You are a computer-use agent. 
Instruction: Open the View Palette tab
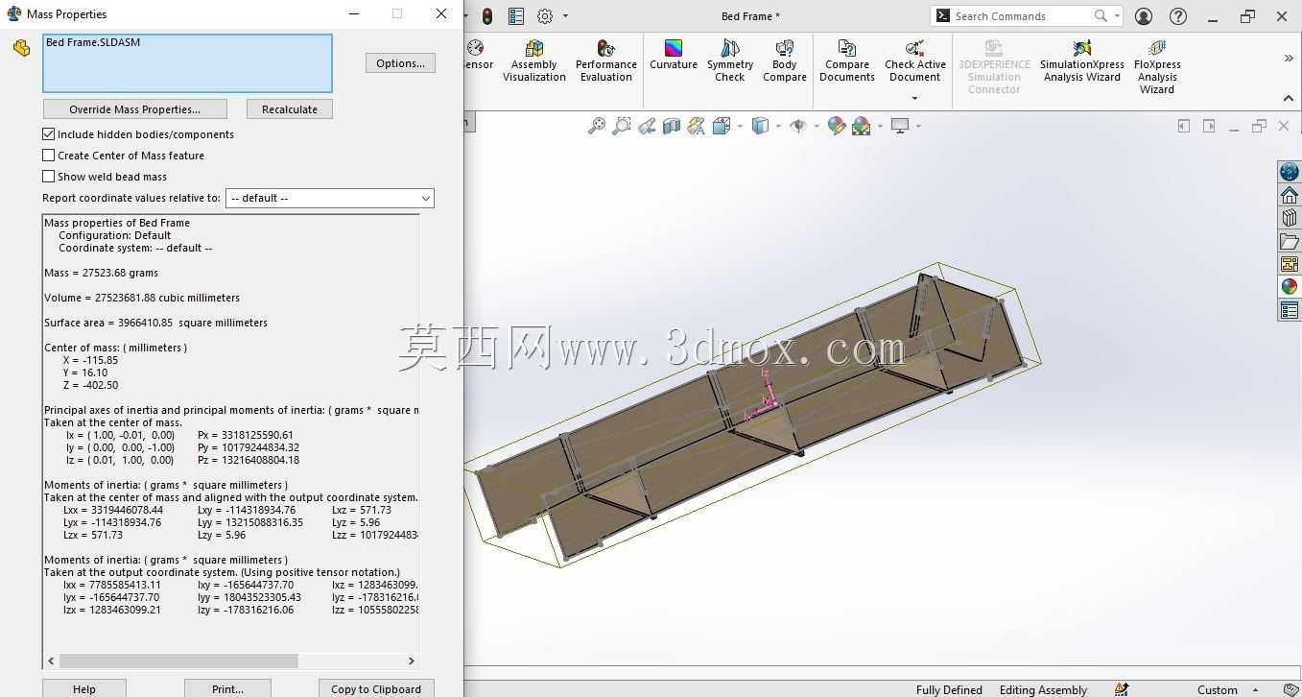click(x=1289, y=264)
